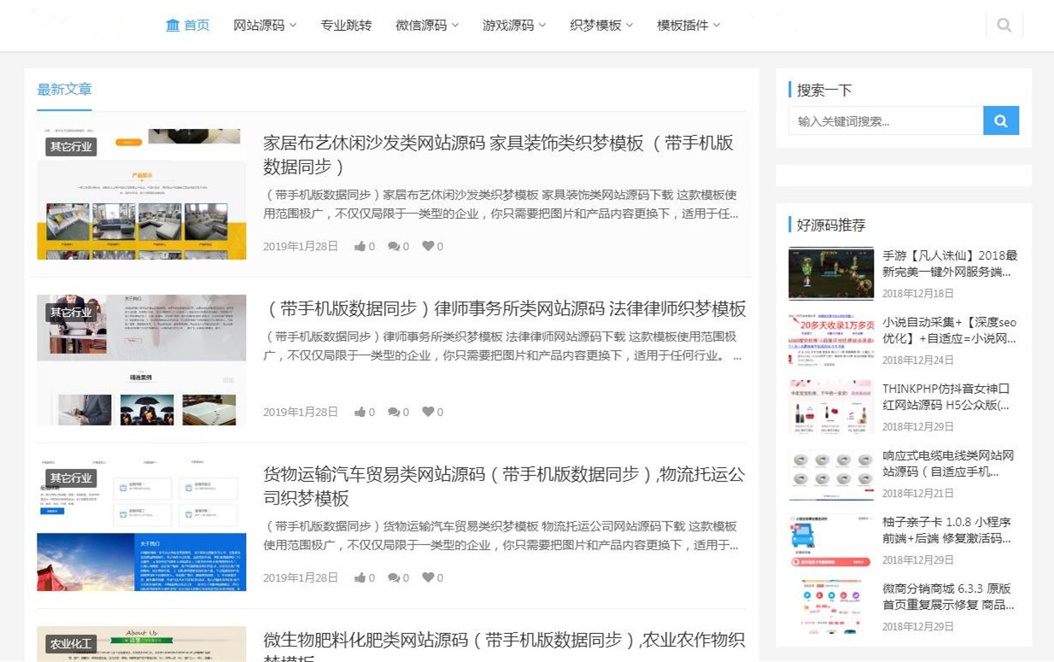Open recommended 手游【凡人诛仙】2018 link

pyautogui.click(x=950, y=264)
